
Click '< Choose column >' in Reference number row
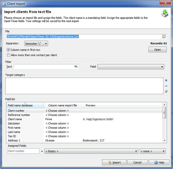click(x=57, y=115)
